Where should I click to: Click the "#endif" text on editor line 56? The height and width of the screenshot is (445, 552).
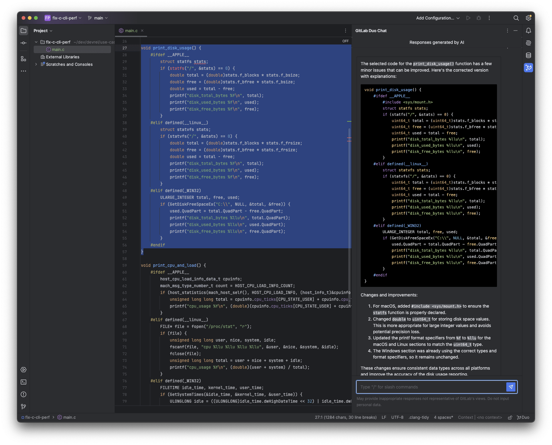tap(158, 245)
